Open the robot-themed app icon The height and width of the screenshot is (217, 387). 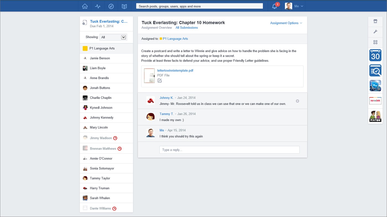pos(375,85)
